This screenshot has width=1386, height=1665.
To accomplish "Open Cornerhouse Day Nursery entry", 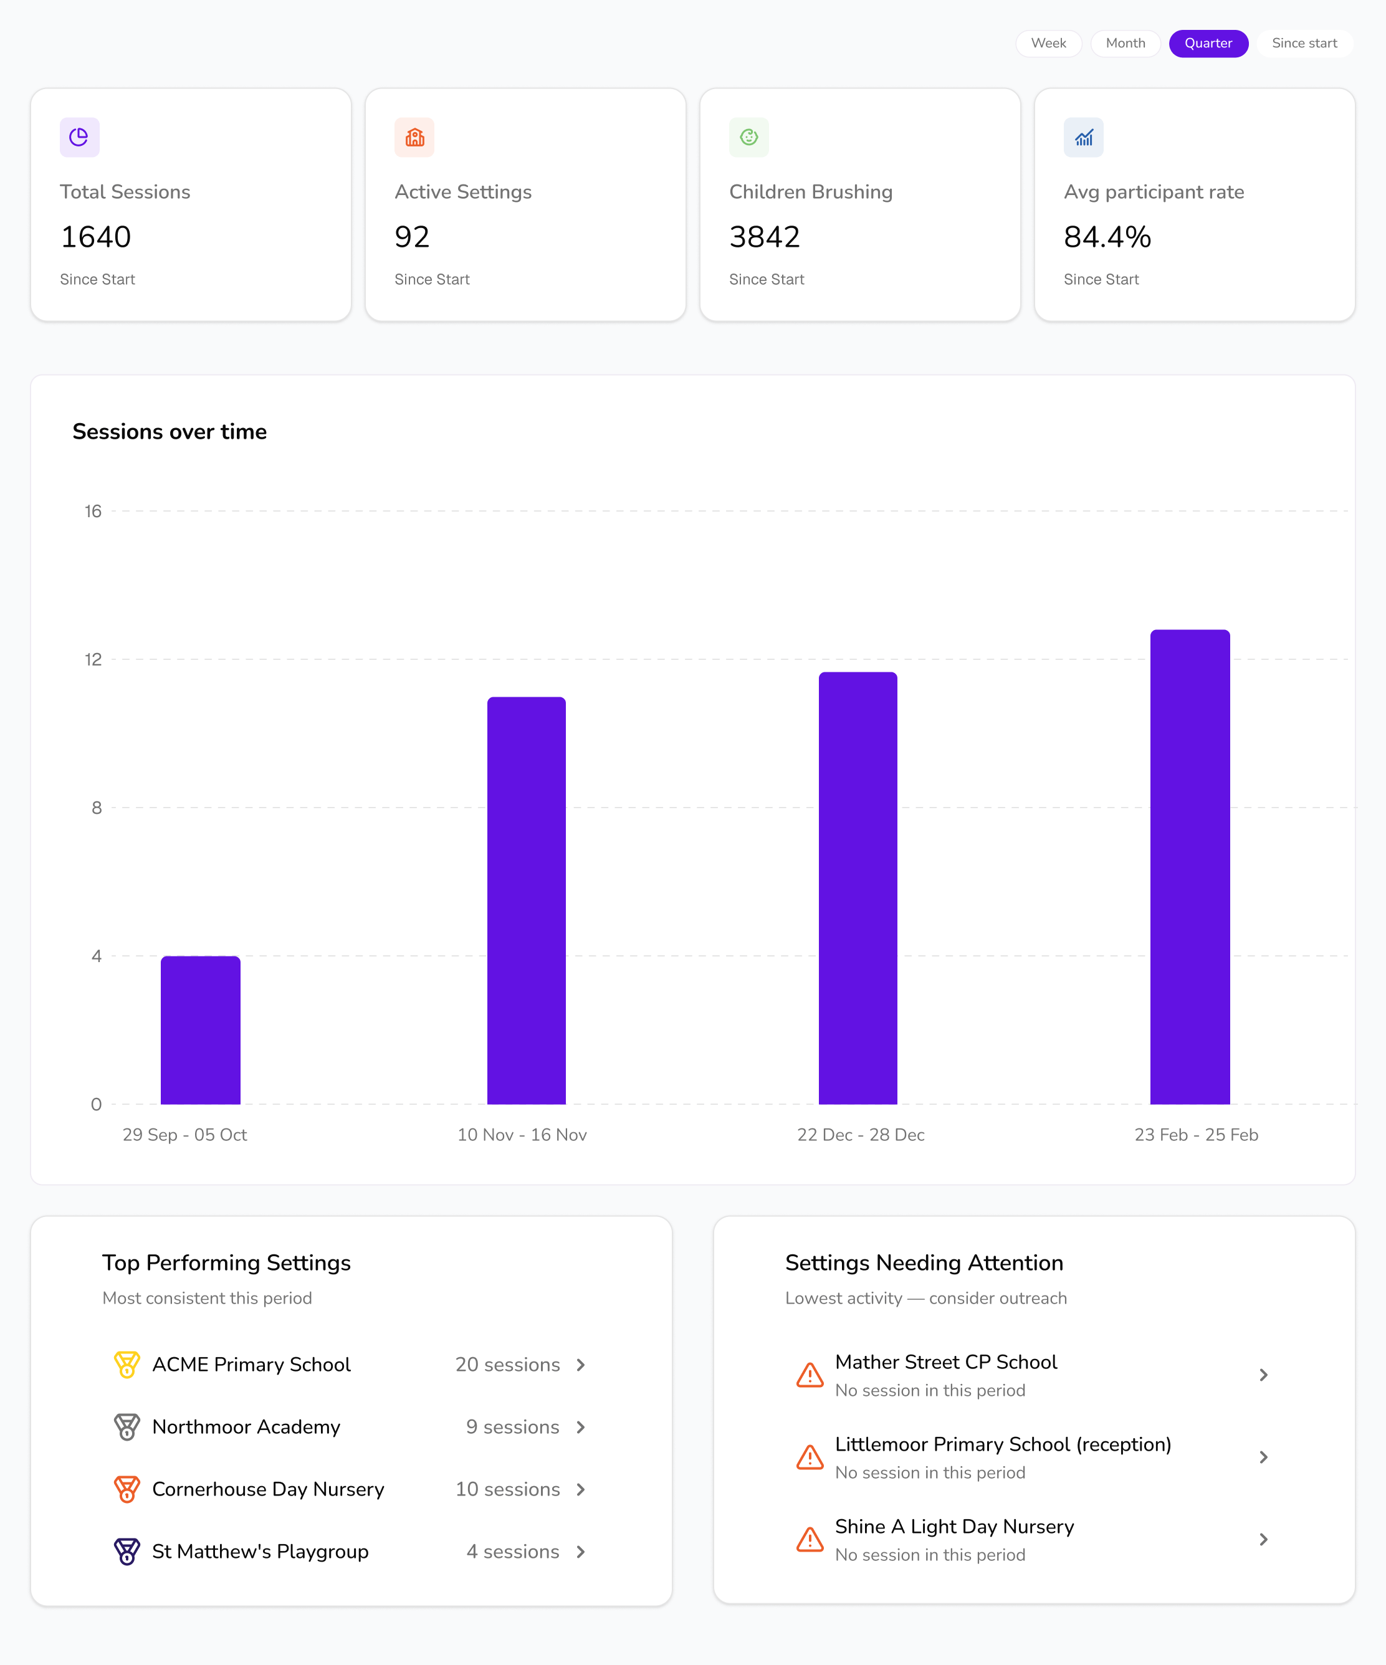I will click(268, 1489).
